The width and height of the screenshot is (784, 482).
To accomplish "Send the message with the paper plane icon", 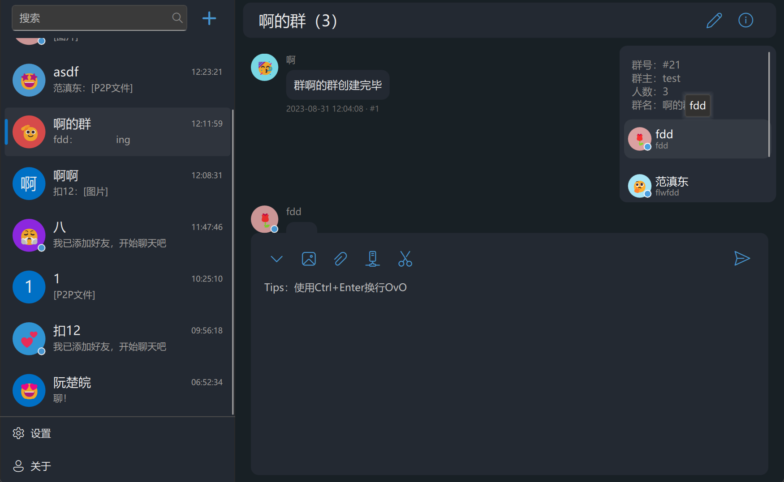I will (742, 259).
